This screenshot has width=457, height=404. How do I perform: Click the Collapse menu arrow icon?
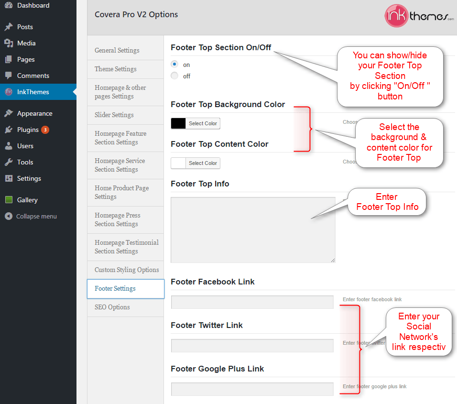pyautogui.click(x=9, y=216)
